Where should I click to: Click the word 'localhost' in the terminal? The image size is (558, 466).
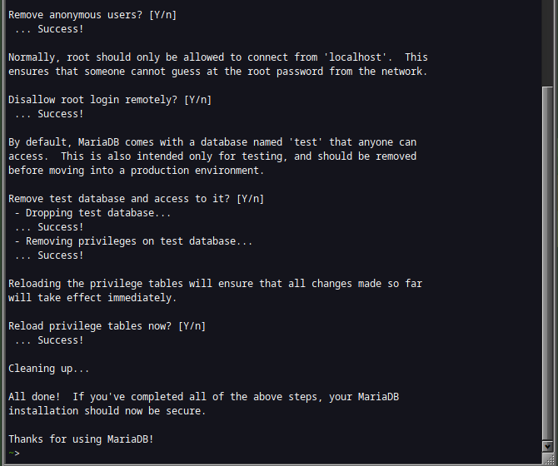coord(355,57)
